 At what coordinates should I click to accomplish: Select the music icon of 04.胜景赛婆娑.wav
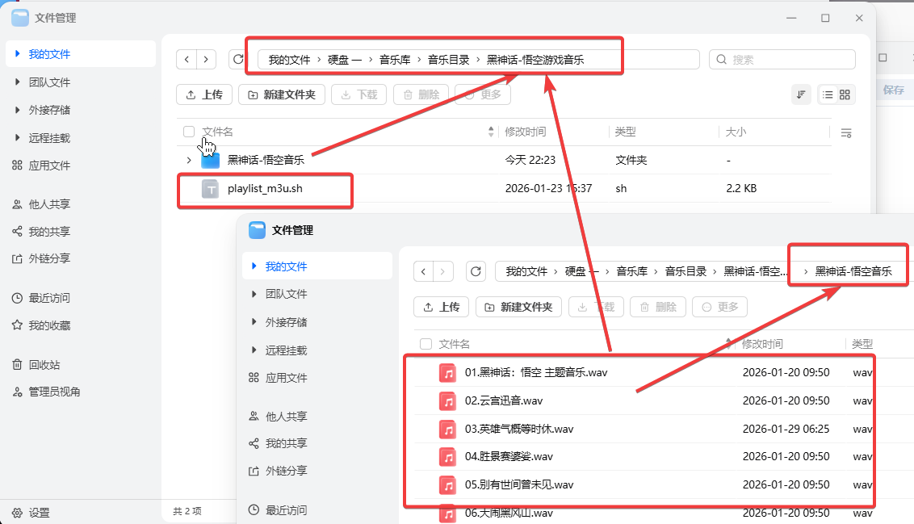447,457
